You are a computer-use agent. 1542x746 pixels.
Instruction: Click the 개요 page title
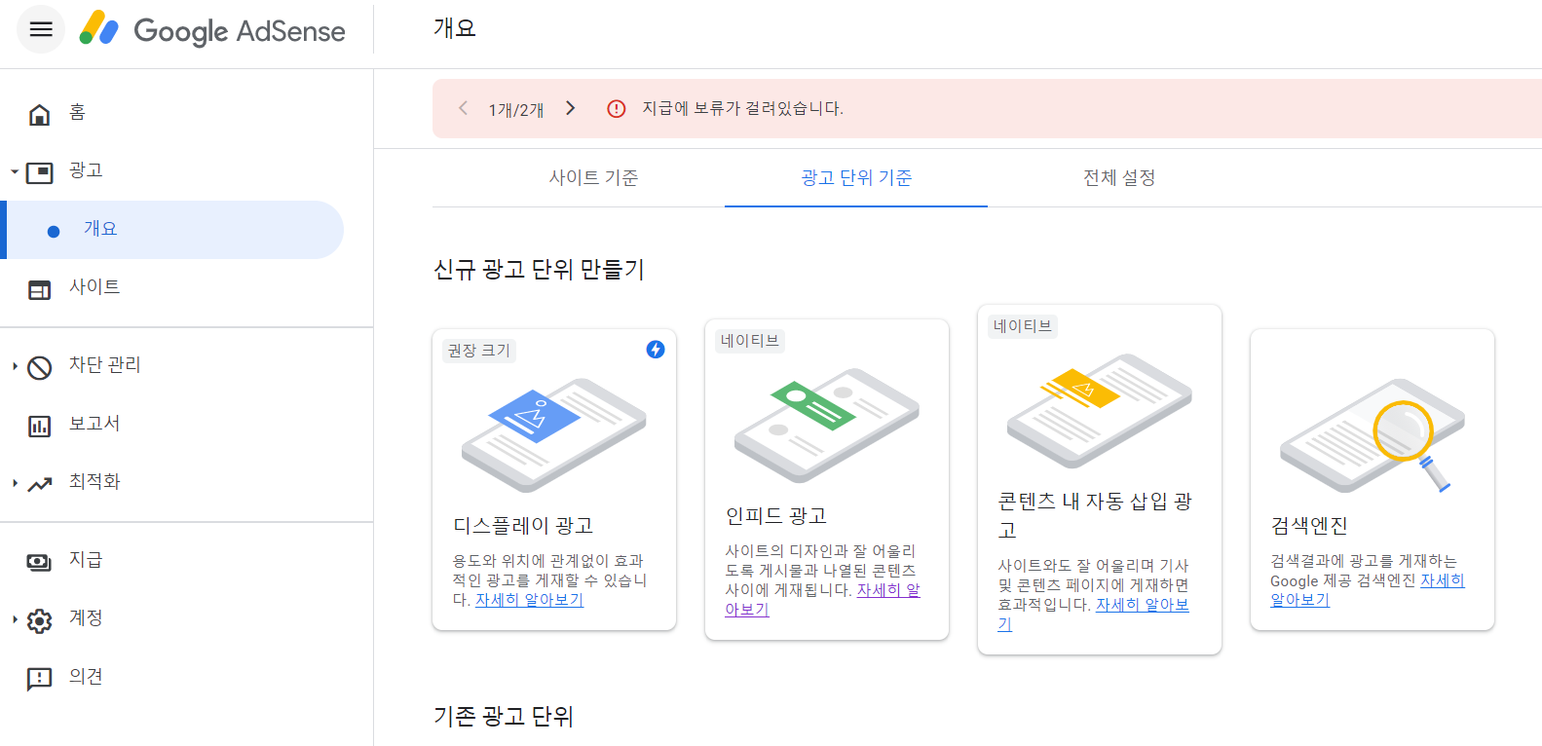(455, 28)
